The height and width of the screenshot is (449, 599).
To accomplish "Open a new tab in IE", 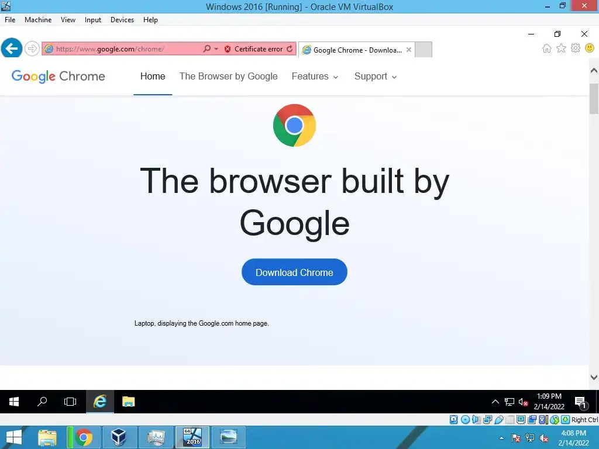I will click(x=424, y=50).
